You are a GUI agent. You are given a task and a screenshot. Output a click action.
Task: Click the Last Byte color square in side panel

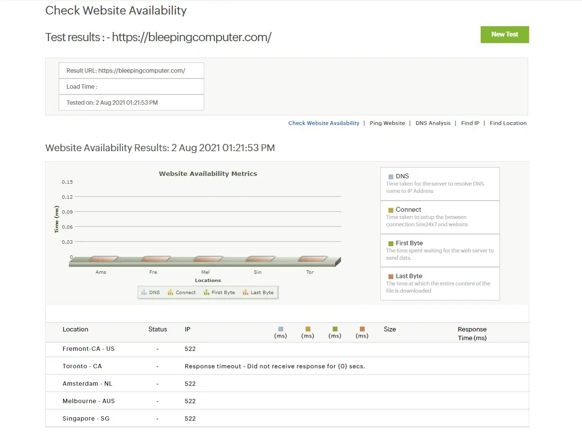pos(391,277)
